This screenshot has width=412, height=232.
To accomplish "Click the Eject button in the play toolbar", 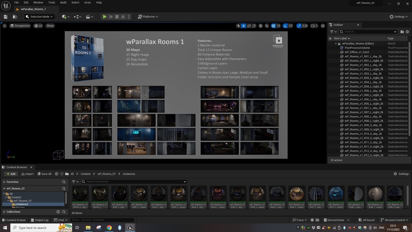I will 123,17.
